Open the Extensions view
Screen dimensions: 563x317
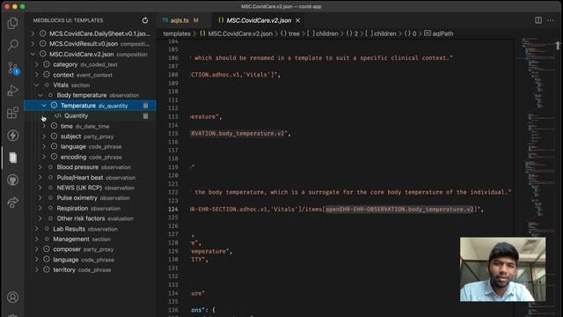pyautogui.click(x=13, y=113)
